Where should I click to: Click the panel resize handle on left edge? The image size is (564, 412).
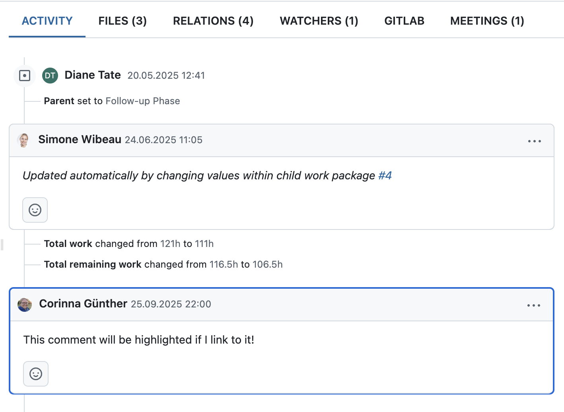[2, 245]
